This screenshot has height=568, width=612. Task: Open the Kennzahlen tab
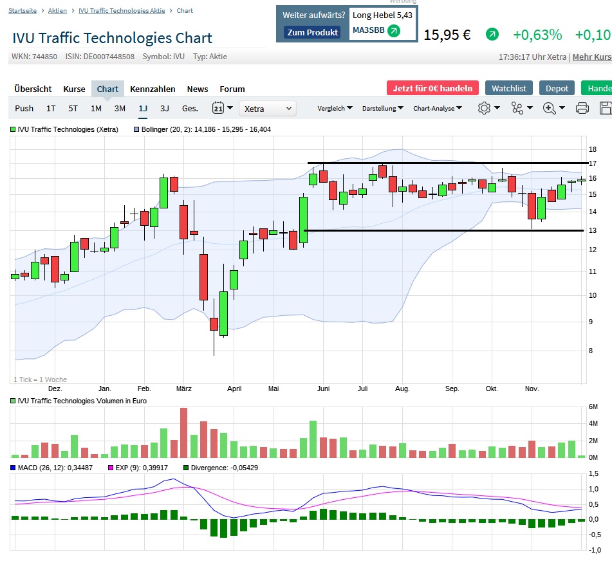153,89
